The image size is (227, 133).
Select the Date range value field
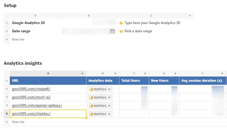coord(85,31)
